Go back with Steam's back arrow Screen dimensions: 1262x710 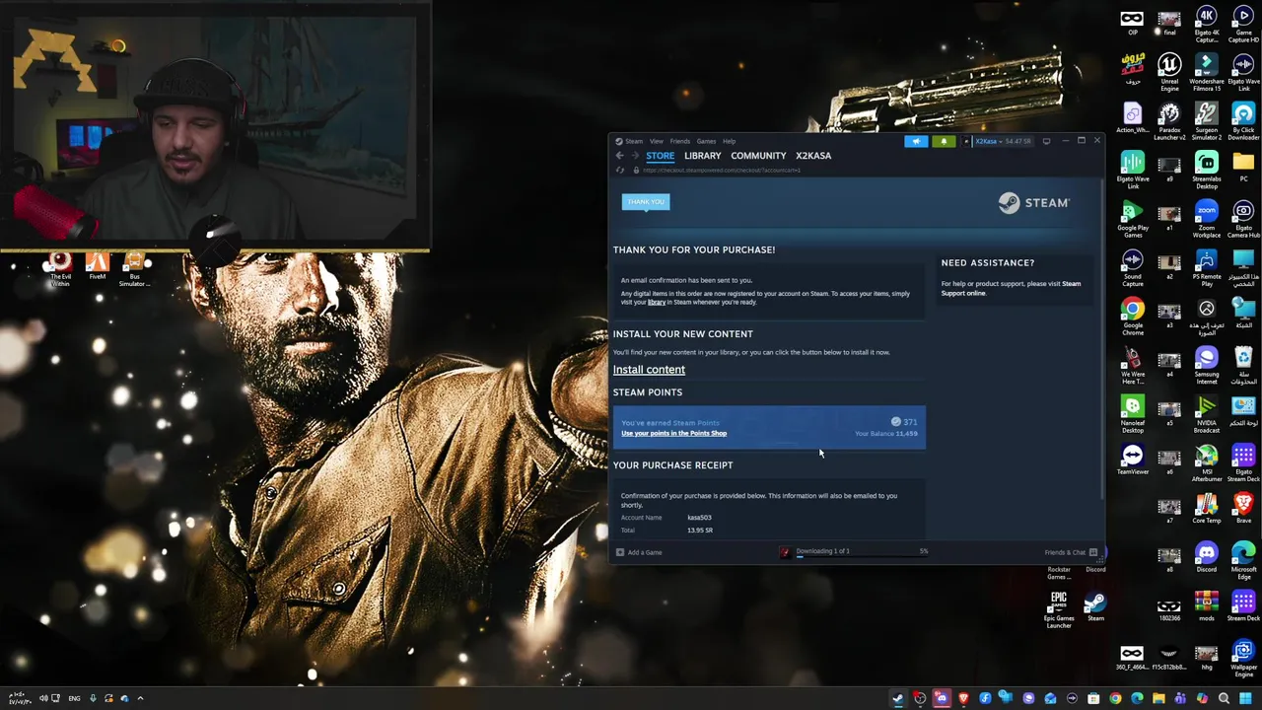[x=619, y=156]
